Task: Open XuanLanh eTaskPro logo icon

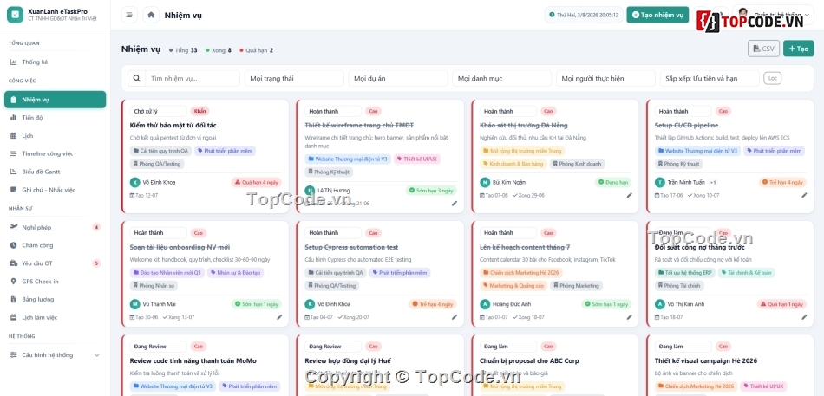Action: pyautogui.click(x=16, y=15)
